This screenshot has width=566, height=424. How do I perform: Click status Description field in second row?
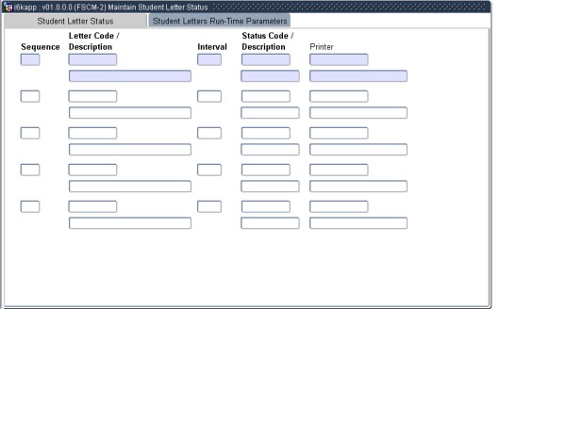[270, 113]
